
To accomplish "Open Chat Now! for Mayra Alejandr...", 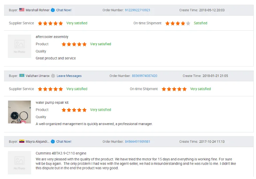I will tap(64, 141).
